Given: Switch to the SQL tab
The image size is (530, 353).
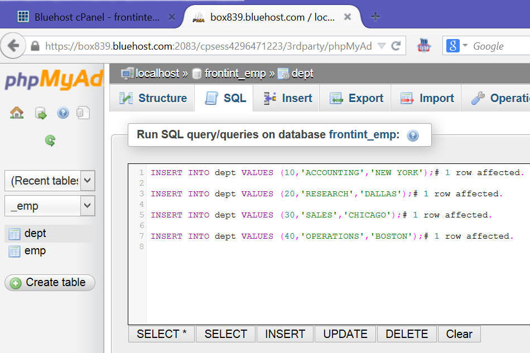Looking at the screenshot, I should (x=224, y=98).
